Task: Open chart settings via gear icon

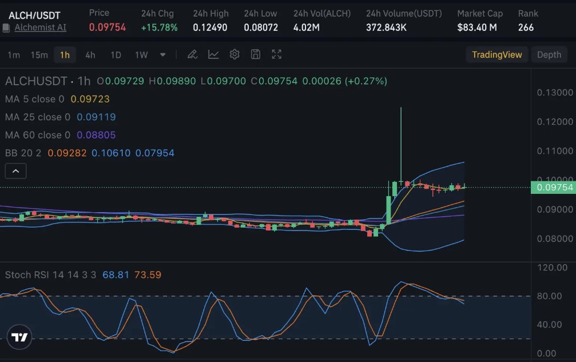Action: tap(235, 54)
